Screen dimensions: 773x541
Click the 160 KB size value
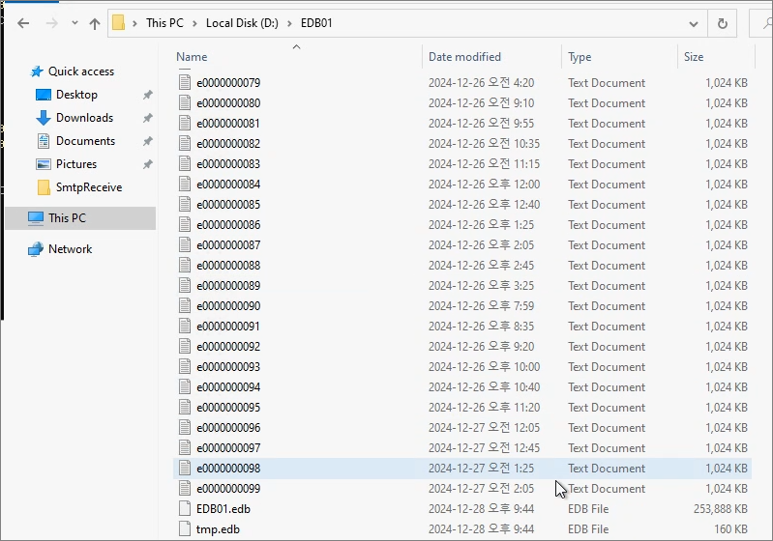730,529
